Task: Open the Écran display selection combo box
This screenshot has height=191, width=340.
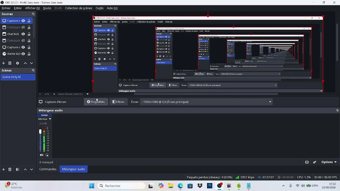Action: [x=207, y=102]
